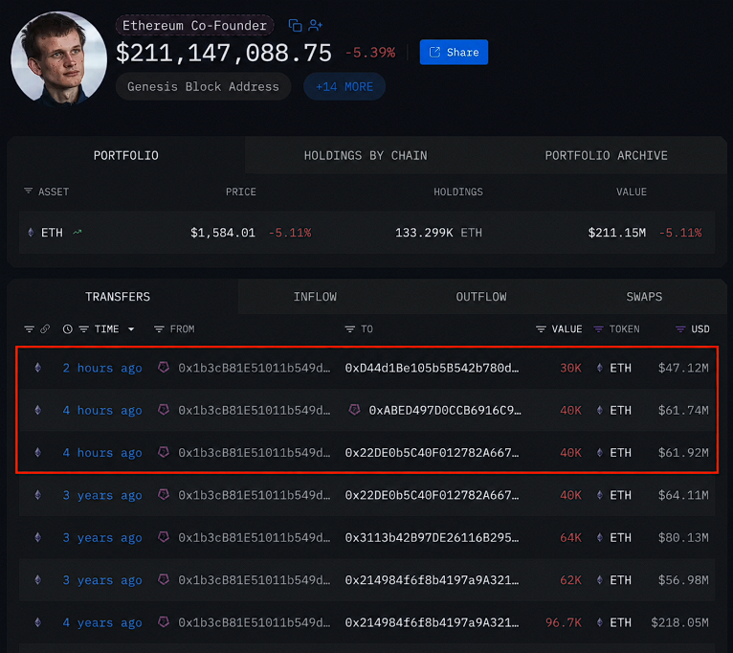Image resolution: width=733 pixels, height=653 pixels.
Task: Click the entity icon before 0xABED497D0CCB6916C9
Action: (x=354, y=410)
